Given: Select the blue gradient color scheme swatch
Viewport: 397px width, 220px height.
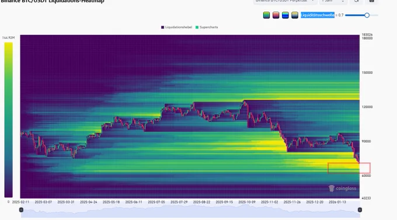Looking at the screenshot, I should pos(285,15).
